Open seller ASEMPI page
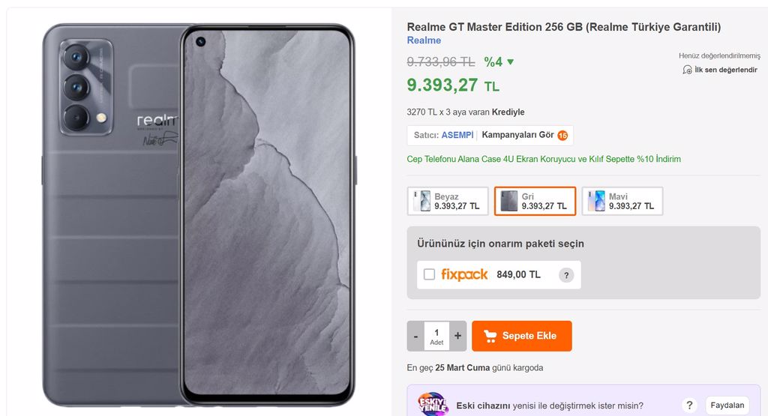The width and height of the screenshot is (768, 416). click(x=457, y=135)
